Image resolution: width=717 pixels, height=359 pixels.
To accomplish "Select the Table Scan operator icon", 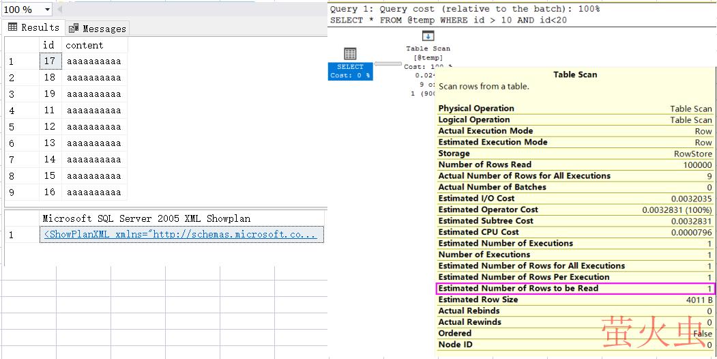I will tap(428, 36).
